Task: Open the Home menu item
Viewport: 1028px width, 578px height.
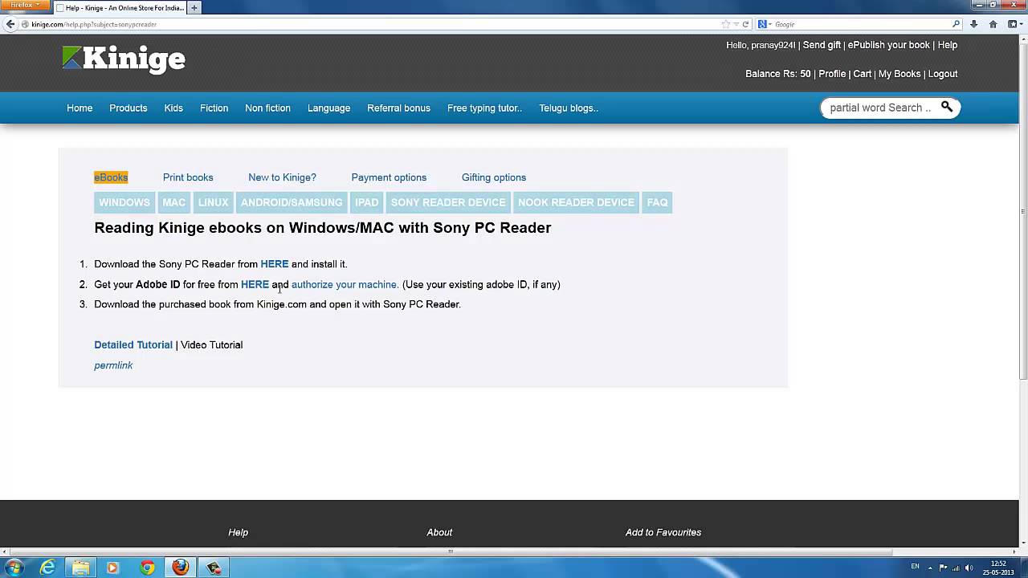Action: 80,108
